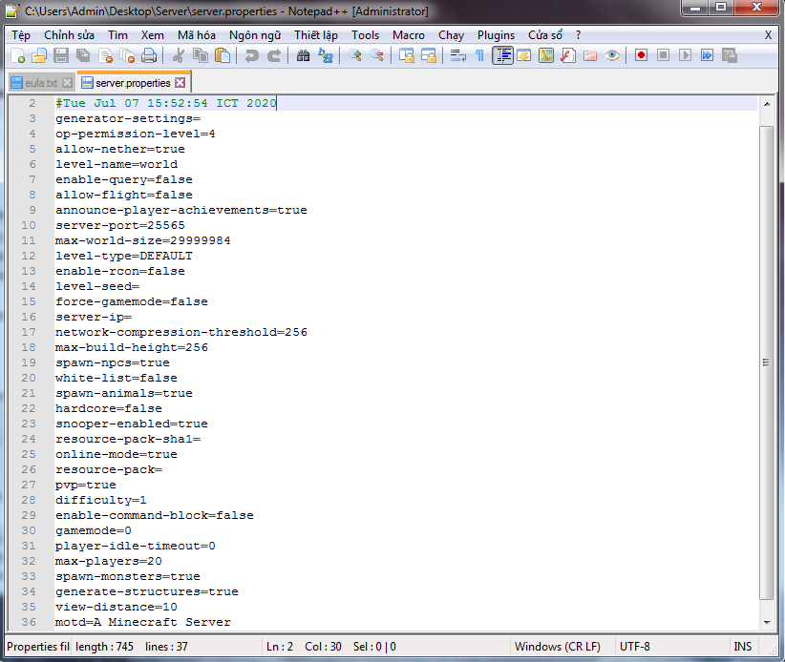Click the vertical scrollbar thumb
Image resolution: width=785 pixels, height=662 pixels.
pos(766,362)
